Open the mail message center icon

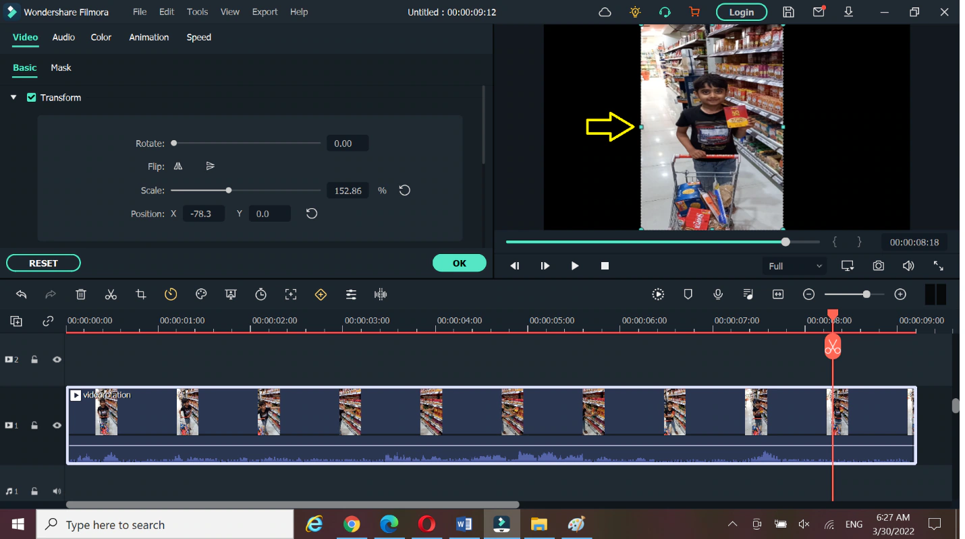819,12
